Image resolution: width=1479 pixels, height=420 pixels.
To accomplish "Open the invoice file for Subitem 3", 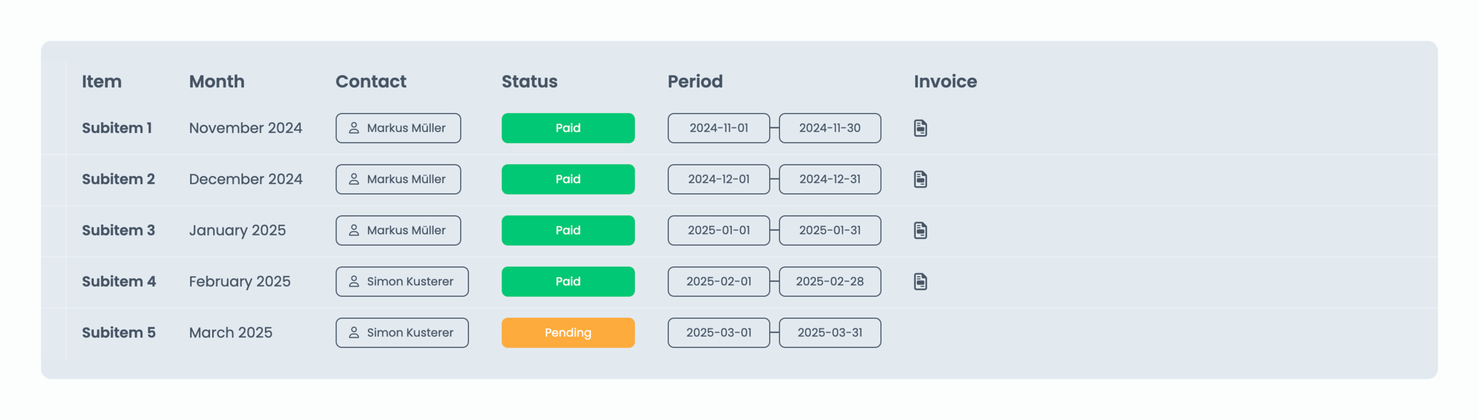I will [920, 230].
